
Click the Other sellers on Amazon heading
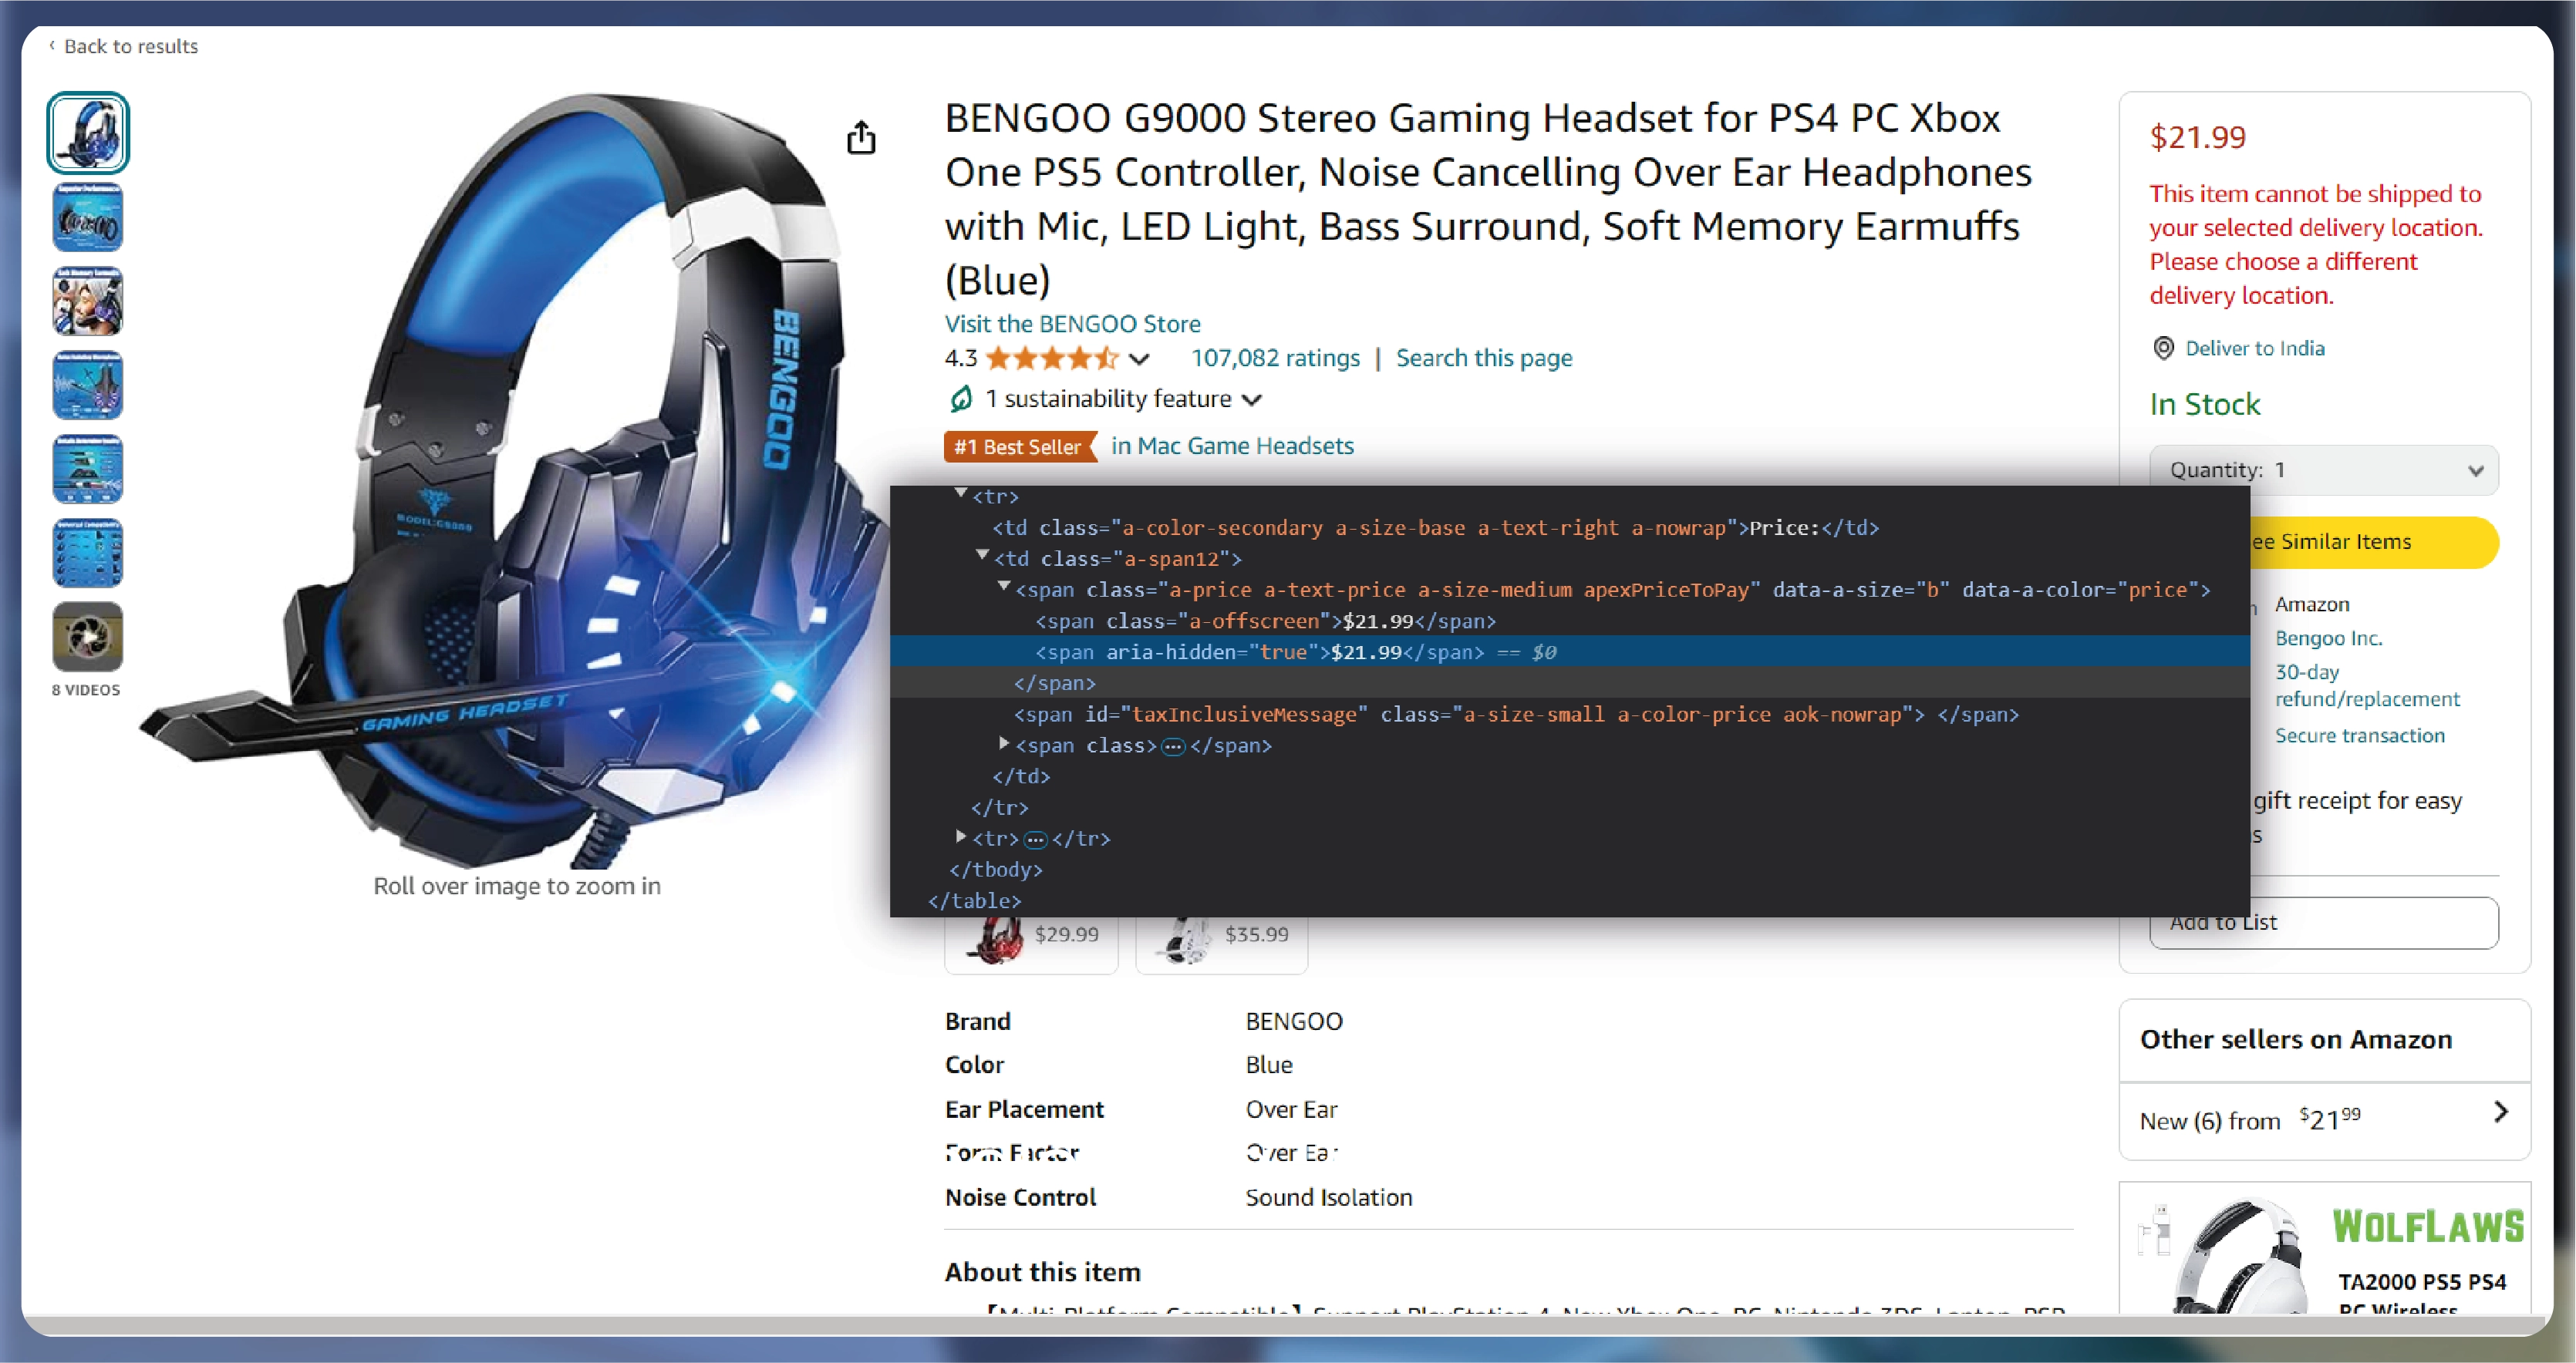[2295, 1039]
